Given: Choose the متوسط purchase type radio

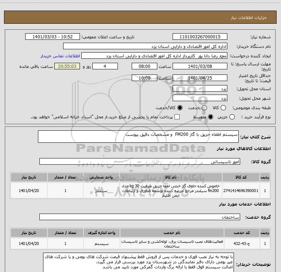Looking at the screenshot, I should pyautogui.click(x=211, y=117).
